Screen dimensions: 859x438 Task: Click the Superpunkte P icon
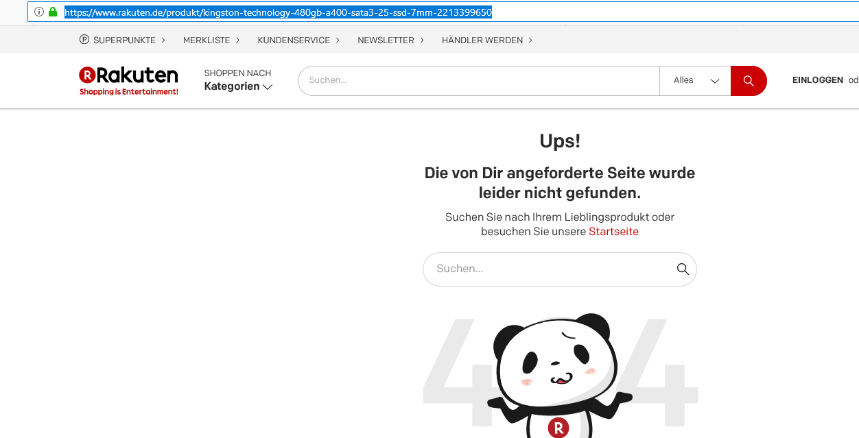pos(83,40)
